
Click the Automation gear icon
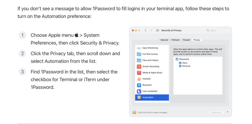139,97
